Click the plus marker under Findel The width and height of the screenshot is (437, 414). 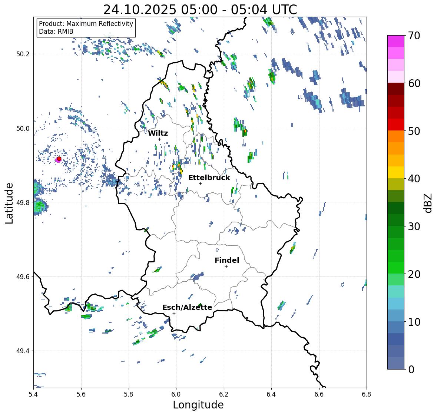pos(226,266)
